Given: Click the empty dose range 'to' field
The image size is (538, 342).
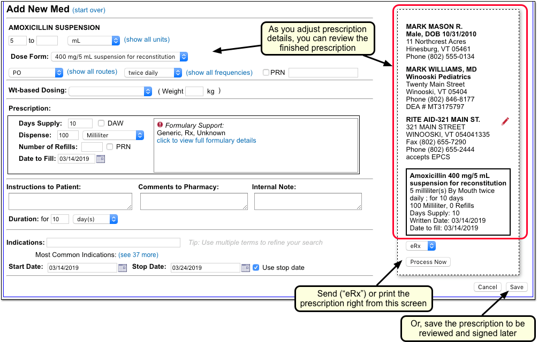Looking at the screenshot, I should point(47,41).
